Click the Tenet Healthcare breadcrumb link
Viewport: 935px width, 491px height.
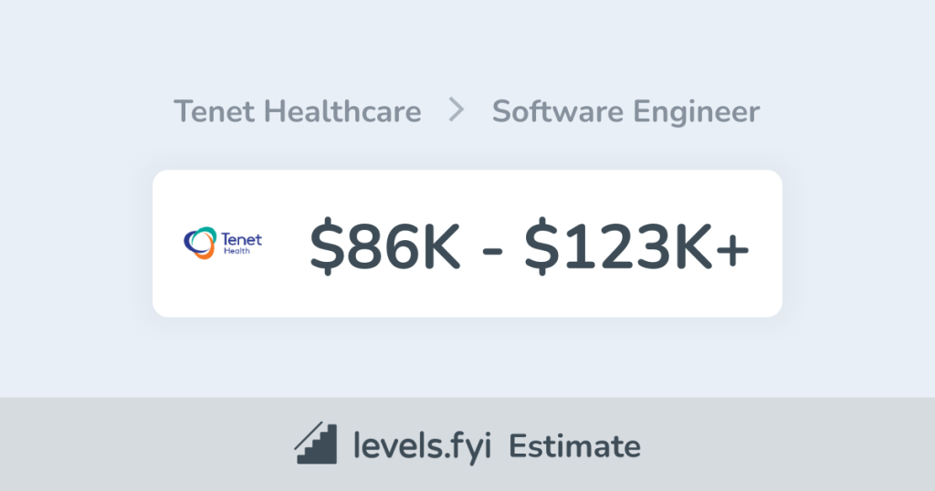click(x=297, y=112)
